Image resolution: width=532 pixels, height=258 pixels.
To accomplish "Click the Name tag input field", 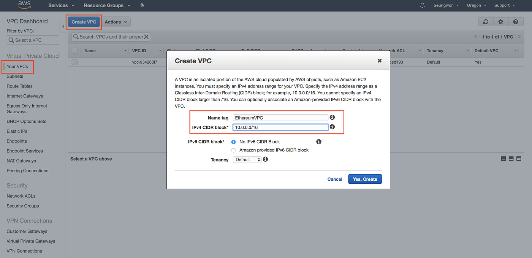I will pyautogui.click(x=280, y=118).
